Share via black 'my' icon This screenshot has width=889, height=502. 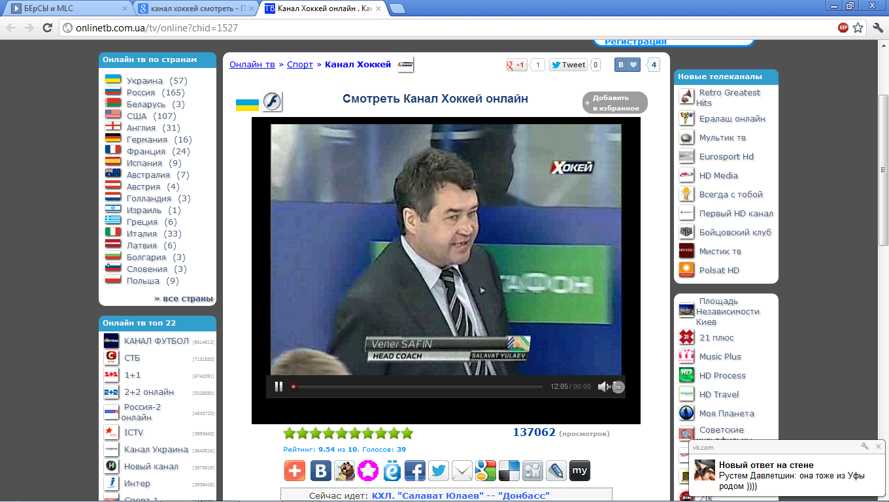[580, 471]
